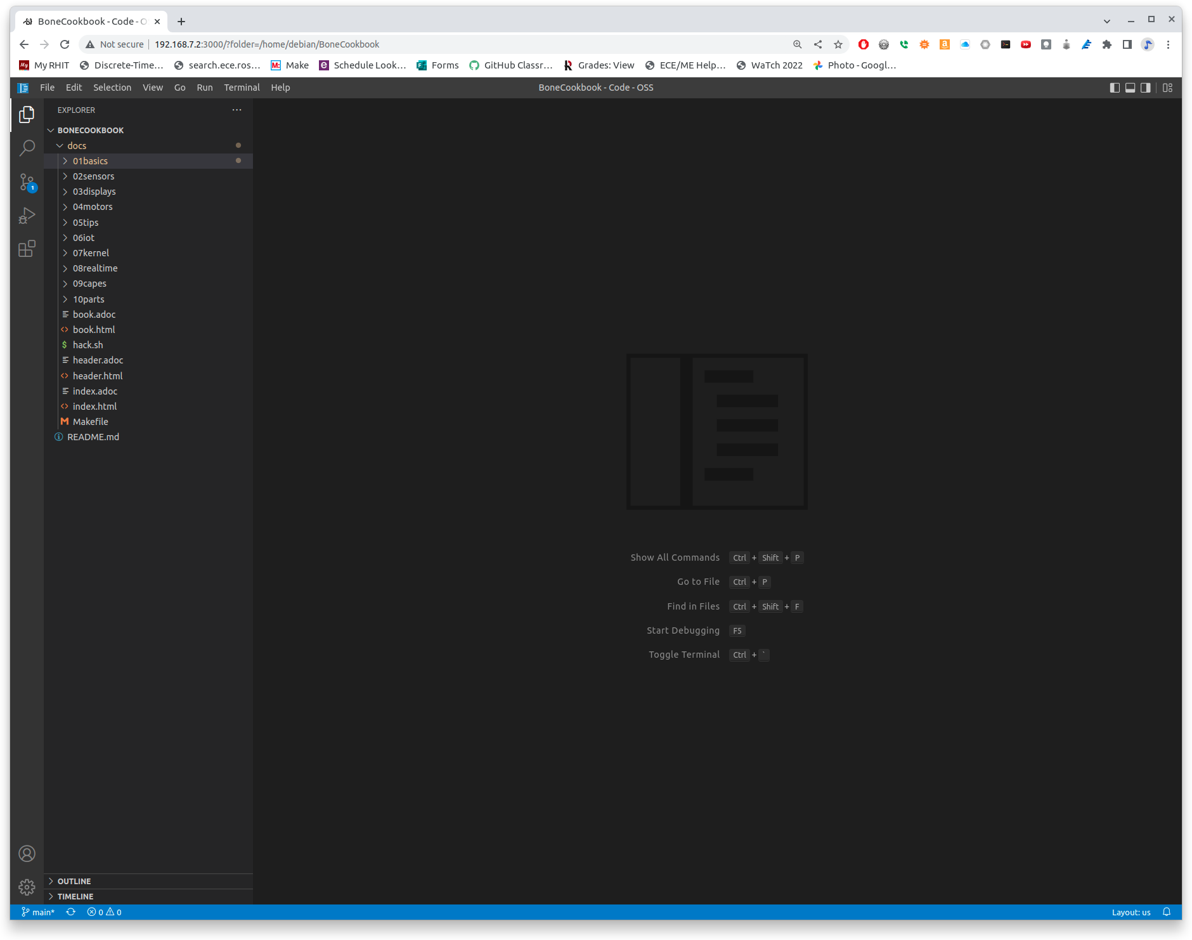Open the Manage settings gear
The height and width of the screenshot is (940, 1192).
[27, 887]
